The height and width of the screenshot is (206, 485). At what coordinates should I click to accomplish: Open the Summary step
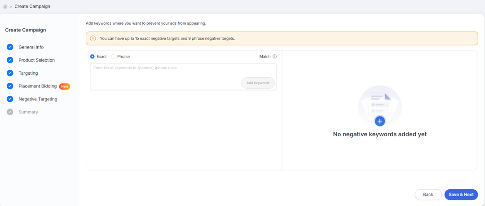(x=28, y=112)
